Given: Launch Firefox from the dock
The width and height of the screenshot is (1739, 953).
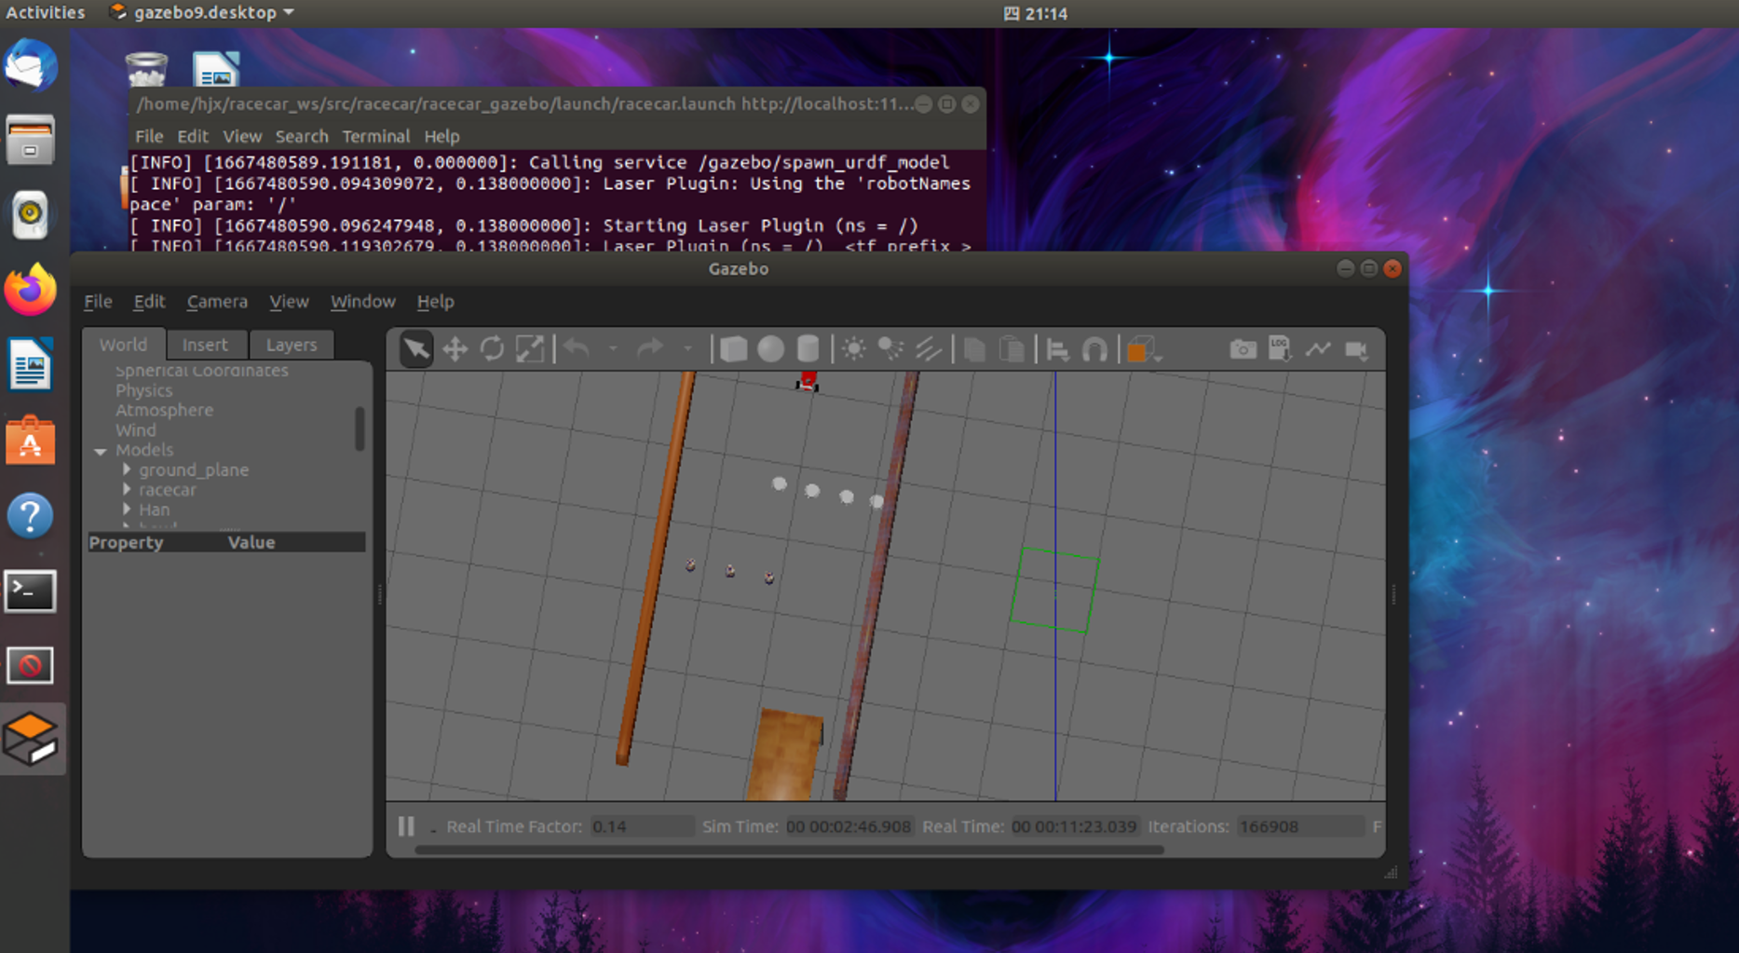Looking at the screenshot, I should (x=30, y=290).
